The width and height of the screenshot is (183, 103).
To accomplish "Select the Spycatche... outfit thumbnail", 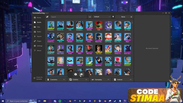I will (x=99, y=61).
